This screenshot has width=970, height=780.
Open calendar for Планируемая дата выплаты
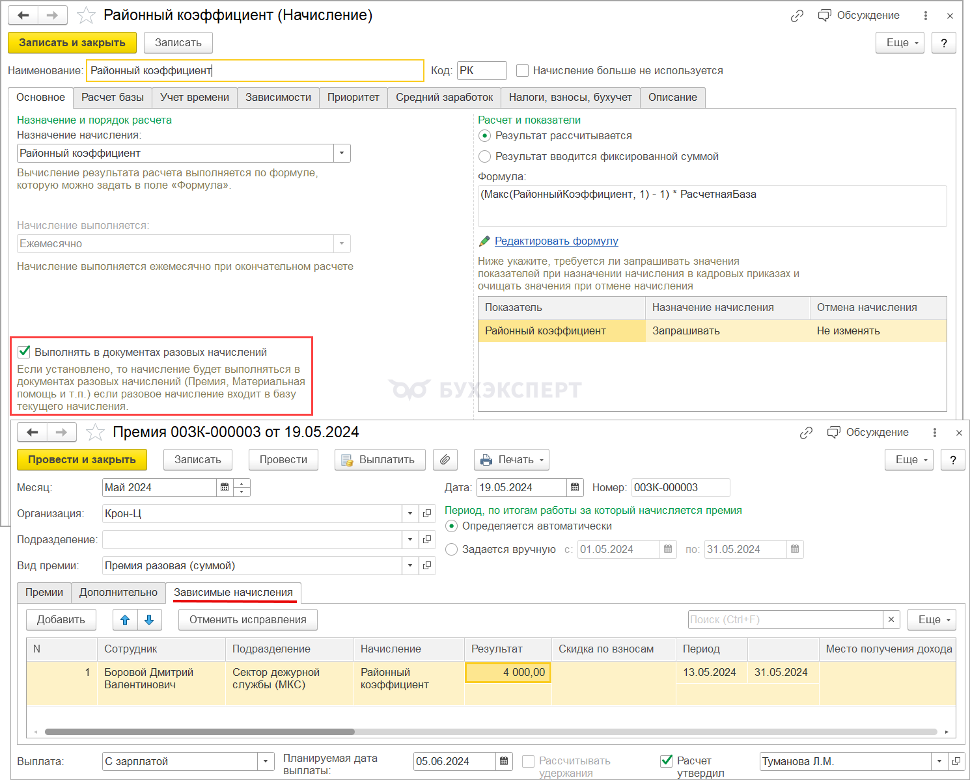pyautogui.click(x=504, y=761)
